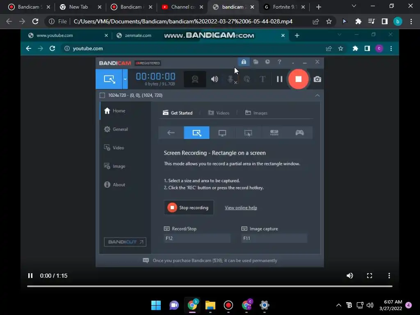Toggle the mouse click effect icon
Screen dimensions: 420x315
247,79
